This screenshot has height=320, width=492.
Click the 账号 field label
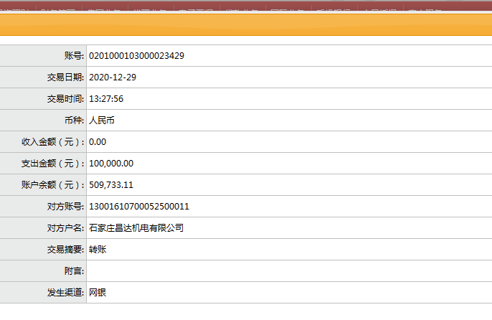pyautogui.click(x=74, y=56)
